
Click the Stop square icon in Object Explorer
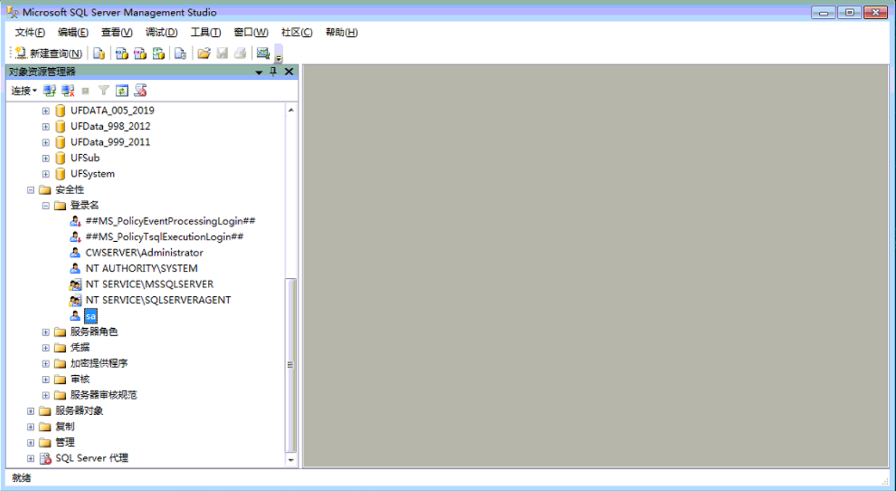pos(85,91)
